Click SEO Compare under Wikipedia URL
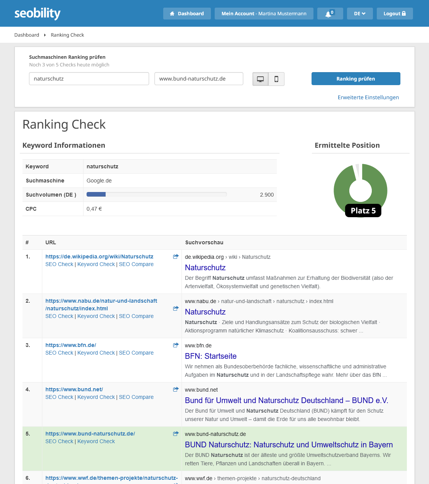 136,264
